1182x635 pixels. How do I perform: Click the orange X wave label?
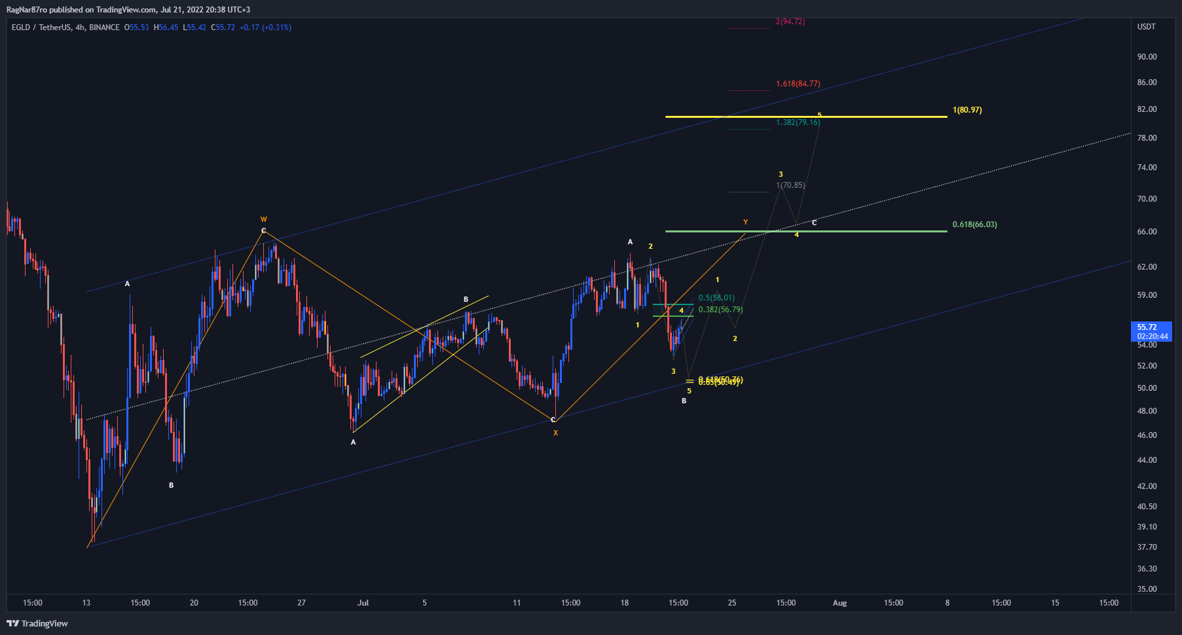pyautogui.click(x=555, y=433)
